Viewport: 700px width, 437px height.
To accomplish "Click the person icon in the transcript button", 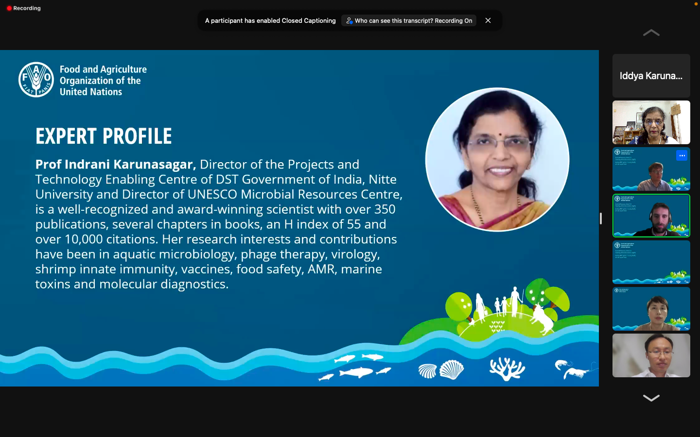I will [x=349, y=20].
